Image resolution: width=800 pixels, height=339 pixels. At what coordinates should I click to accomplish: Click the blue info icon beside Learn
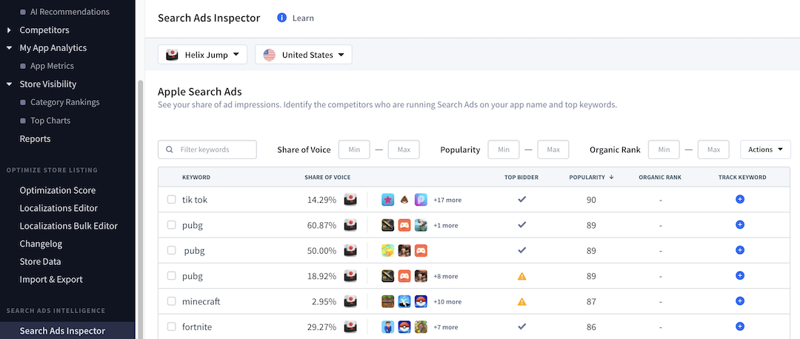click(281, 18)
